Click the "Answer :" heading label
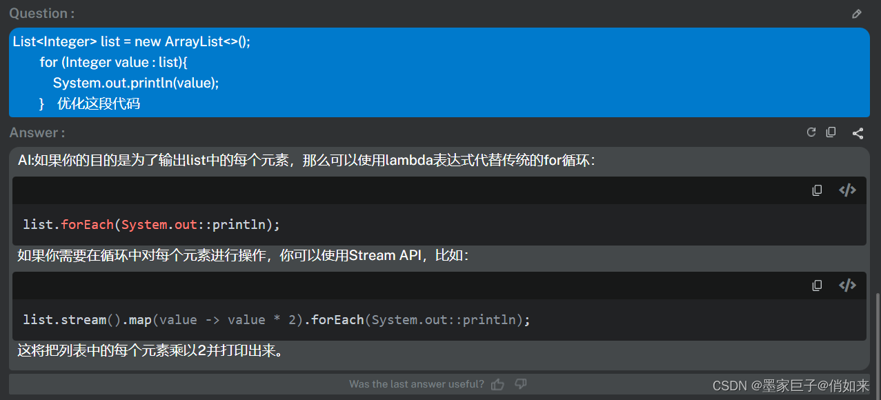This screenshot has width=881, height=400. pyautogui.click(x=37, y=132)
